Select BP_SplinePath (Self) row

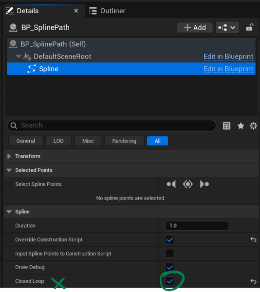(x=131, y=44)
